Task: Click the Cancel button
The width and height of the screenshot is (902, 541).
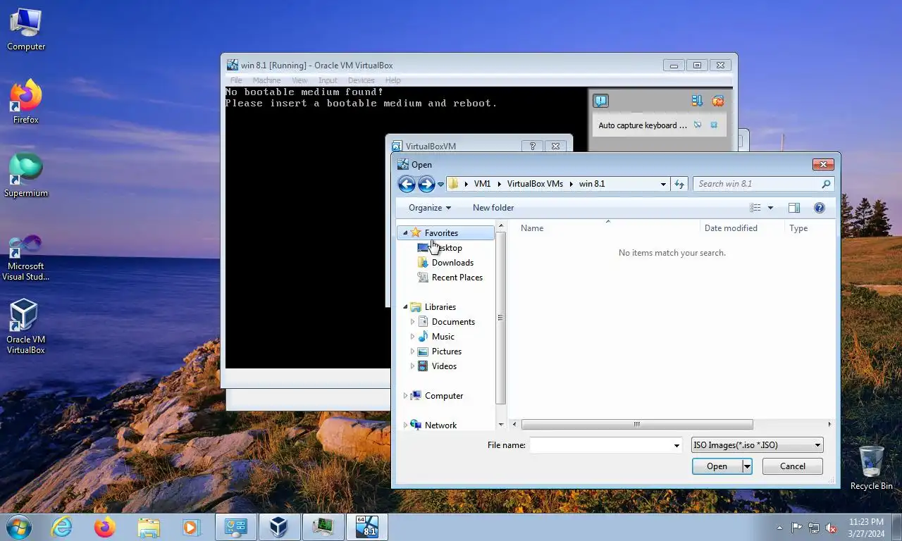Action: coord(792,466)
